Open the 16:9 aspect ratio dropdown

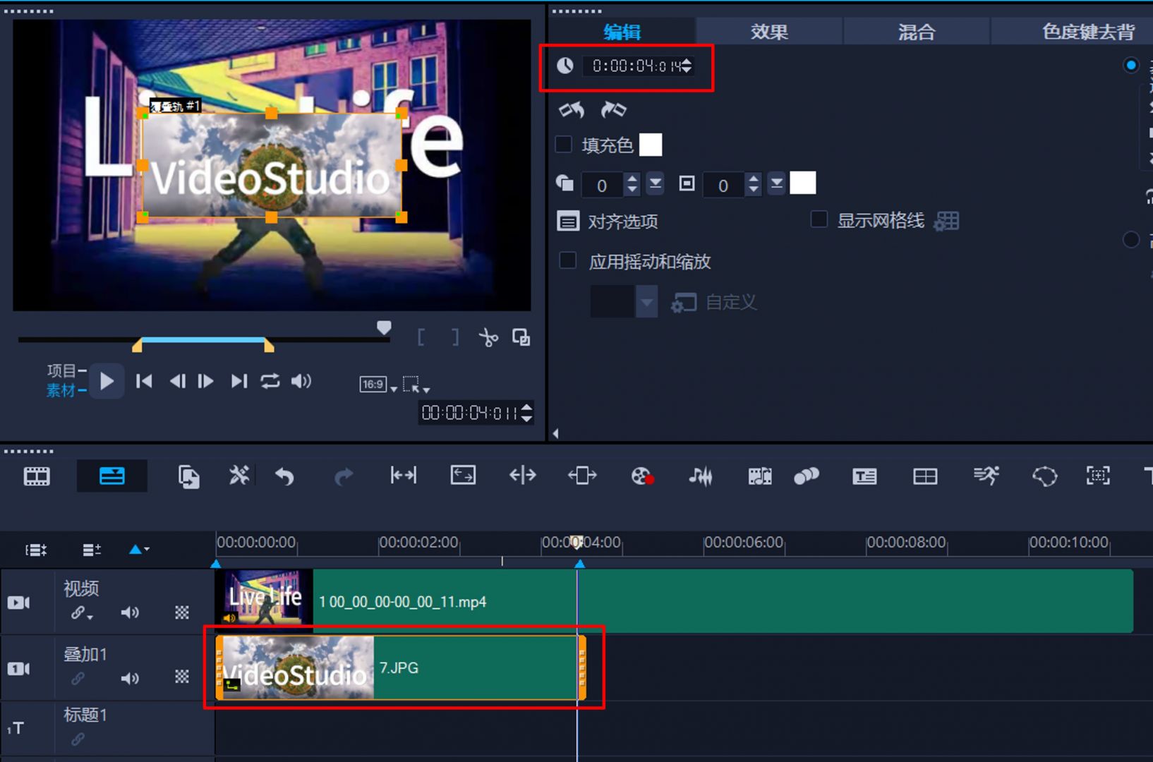click(378, 385)
